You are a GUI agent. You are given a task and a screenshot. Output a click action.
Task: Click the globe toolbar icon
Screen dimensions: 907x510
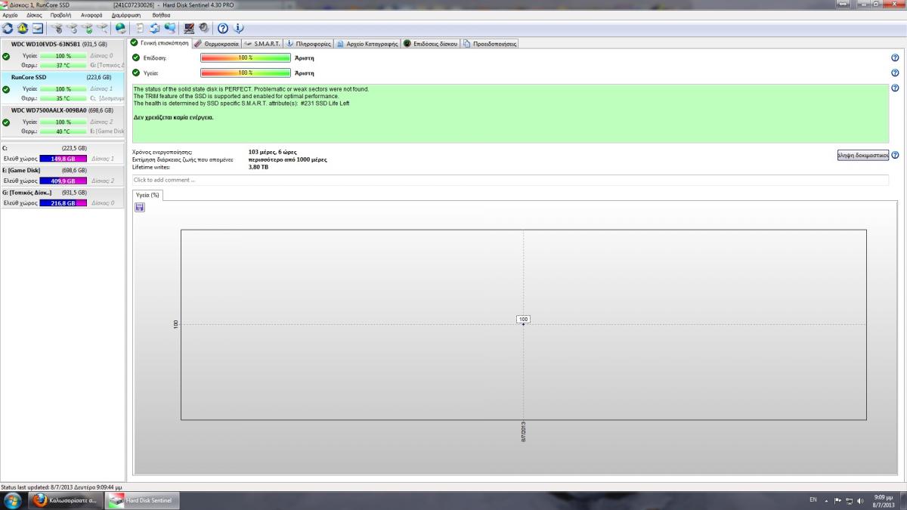121,29
